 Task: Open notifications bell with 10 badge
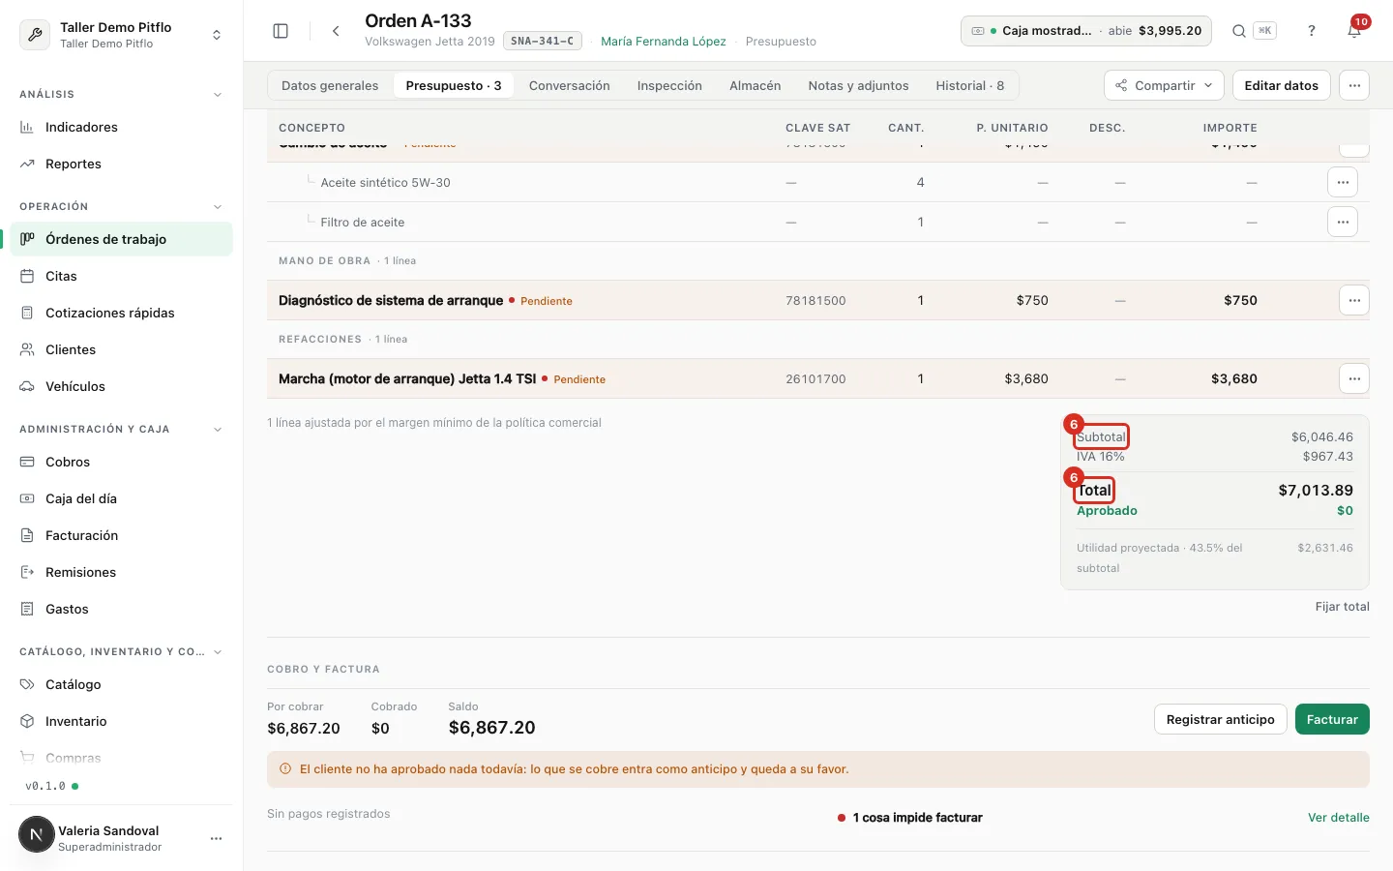click(x=1354, y=31)
